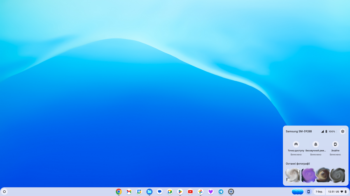Open the first recent photo thumbnail

[293, 175]
